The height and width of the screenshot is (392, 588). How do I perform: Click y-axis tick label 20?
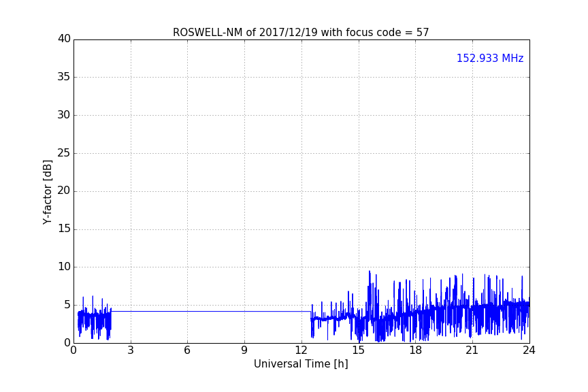[64, 191]
